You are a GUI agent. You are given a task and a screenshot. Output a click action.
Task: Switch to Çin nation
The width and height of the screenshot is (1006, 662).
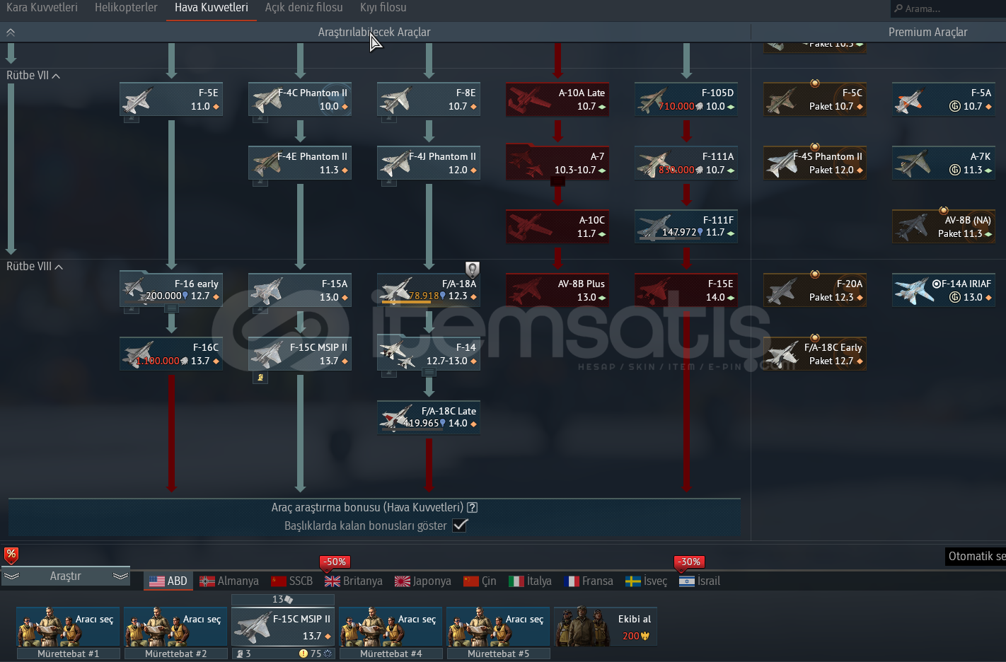point(480,581)
